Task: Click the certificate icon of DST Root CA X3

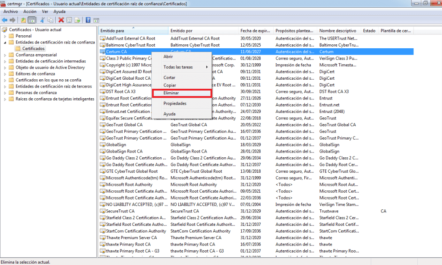Action: tap(103, 91)
